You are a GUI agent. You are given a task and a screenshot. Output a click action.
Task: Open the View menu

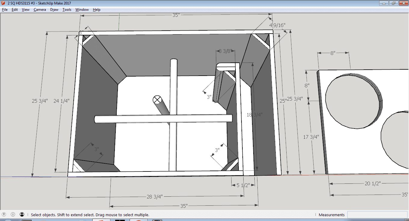coord(26,10)
